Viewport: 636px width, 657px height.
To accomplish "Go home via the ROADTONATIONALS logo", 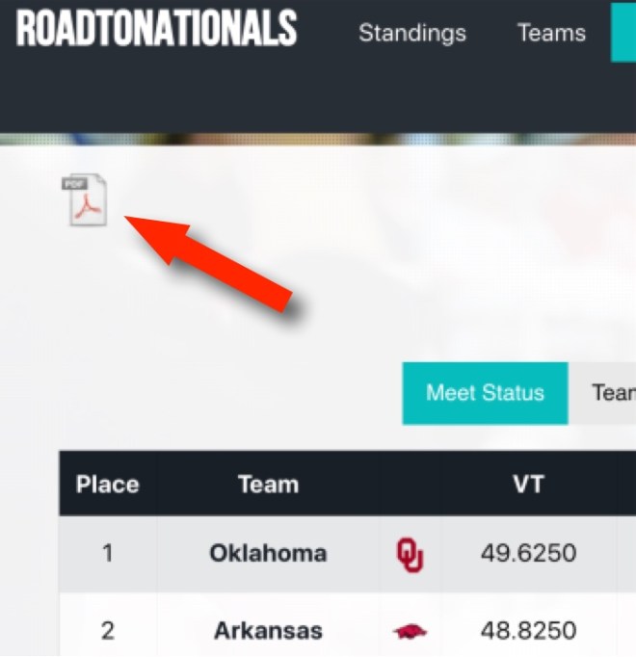I will (x=156, y=31).
